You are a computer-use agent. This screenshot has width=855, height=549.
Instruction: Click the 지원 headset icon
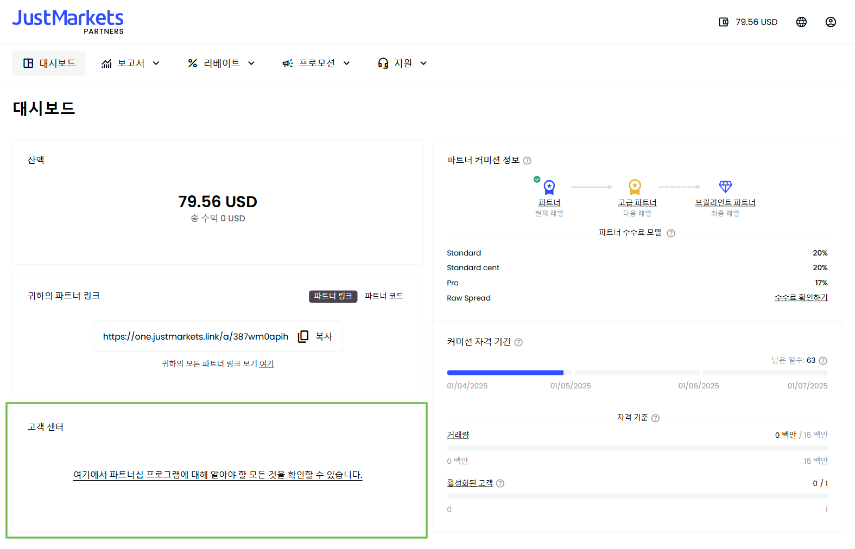coord(383,63)
